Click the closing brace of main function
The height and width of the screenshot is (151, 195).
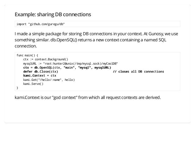tap(17, 88)
